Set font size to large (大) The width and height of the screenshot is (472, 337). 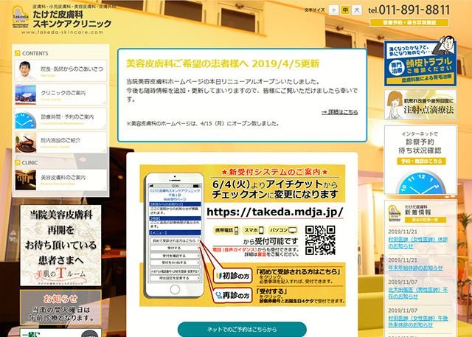[357, 10]
